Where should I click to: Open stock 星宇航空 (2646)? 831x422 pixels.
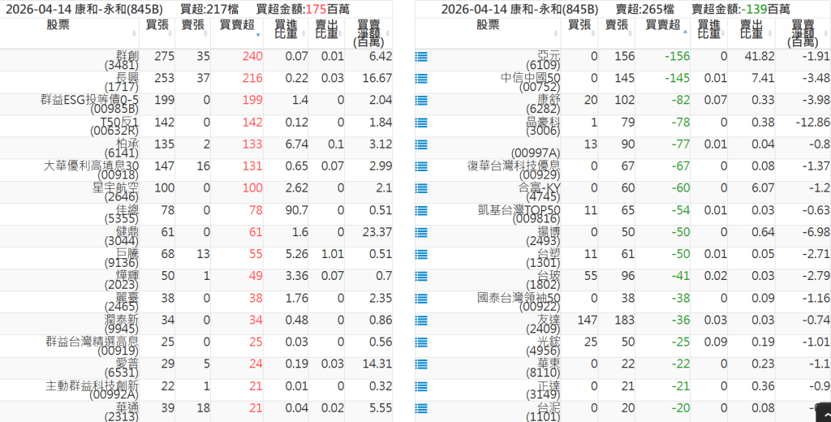pos(116,192)
